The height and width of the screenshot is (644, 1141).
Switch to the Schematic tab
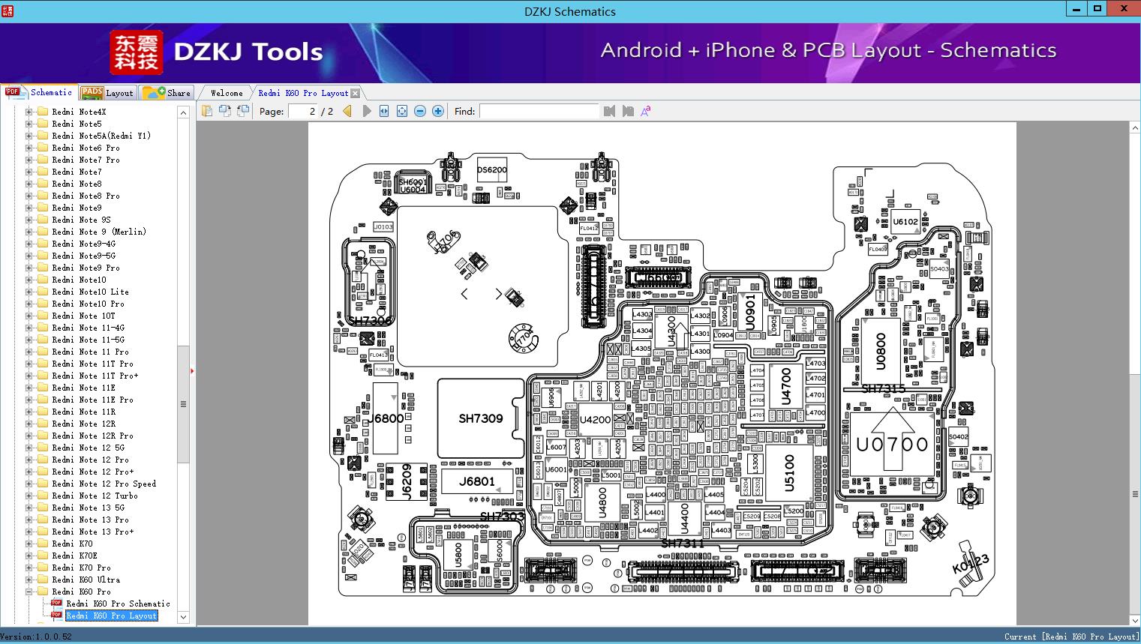(x=39, y=92)
